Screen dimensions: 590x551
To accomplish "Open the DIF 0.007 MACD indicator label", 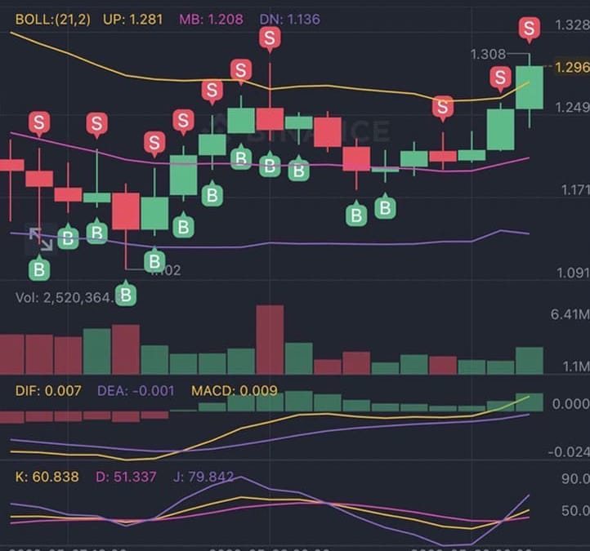I will click(48, 391).
